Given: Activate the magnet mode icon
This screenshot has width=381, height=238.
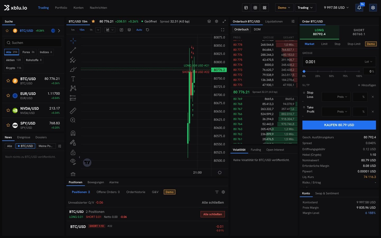Looking at the screenshot, I should click(73, 133).
